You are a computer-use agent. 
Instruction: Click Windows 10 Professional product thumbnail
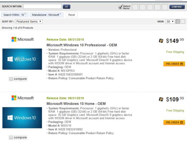pyautogui.click(x=22, y=59)
